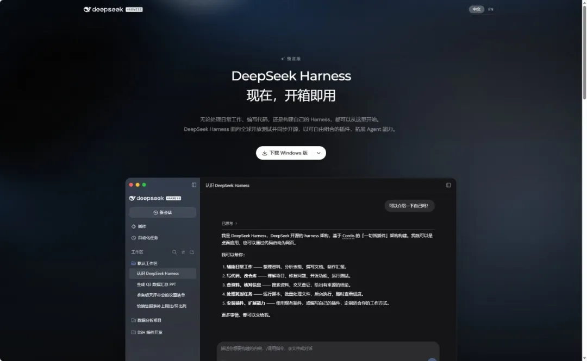587x361 pixels.
Task: Click the filter icon beside 工作区 search
Action: click(x=183, y=252)
